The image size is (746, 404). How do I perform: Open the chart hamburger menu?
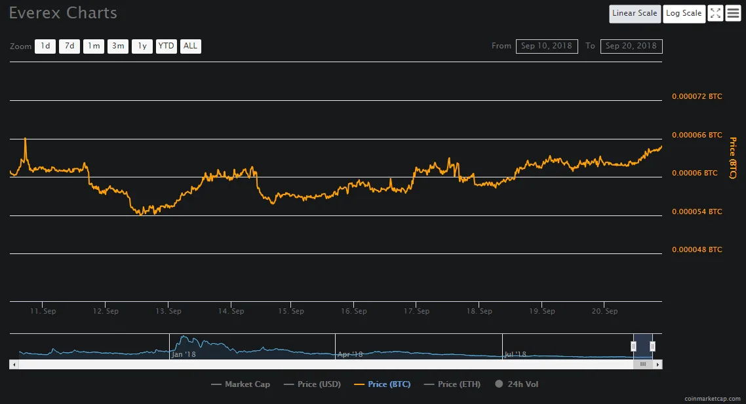[x=733, y=13]
